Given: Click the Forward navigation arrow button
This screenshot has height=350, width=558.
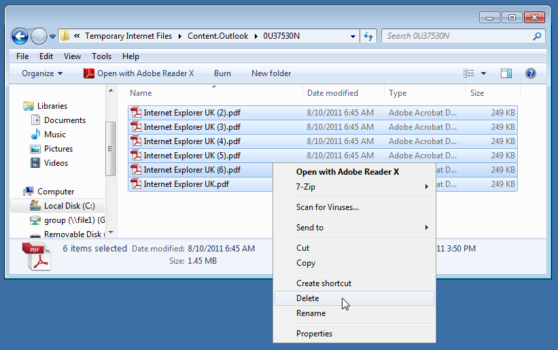Looking at the screenshot, I should [39, 36].
